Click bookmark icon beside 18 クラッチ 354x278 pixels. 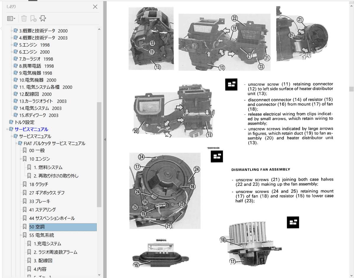coord(25,184)
